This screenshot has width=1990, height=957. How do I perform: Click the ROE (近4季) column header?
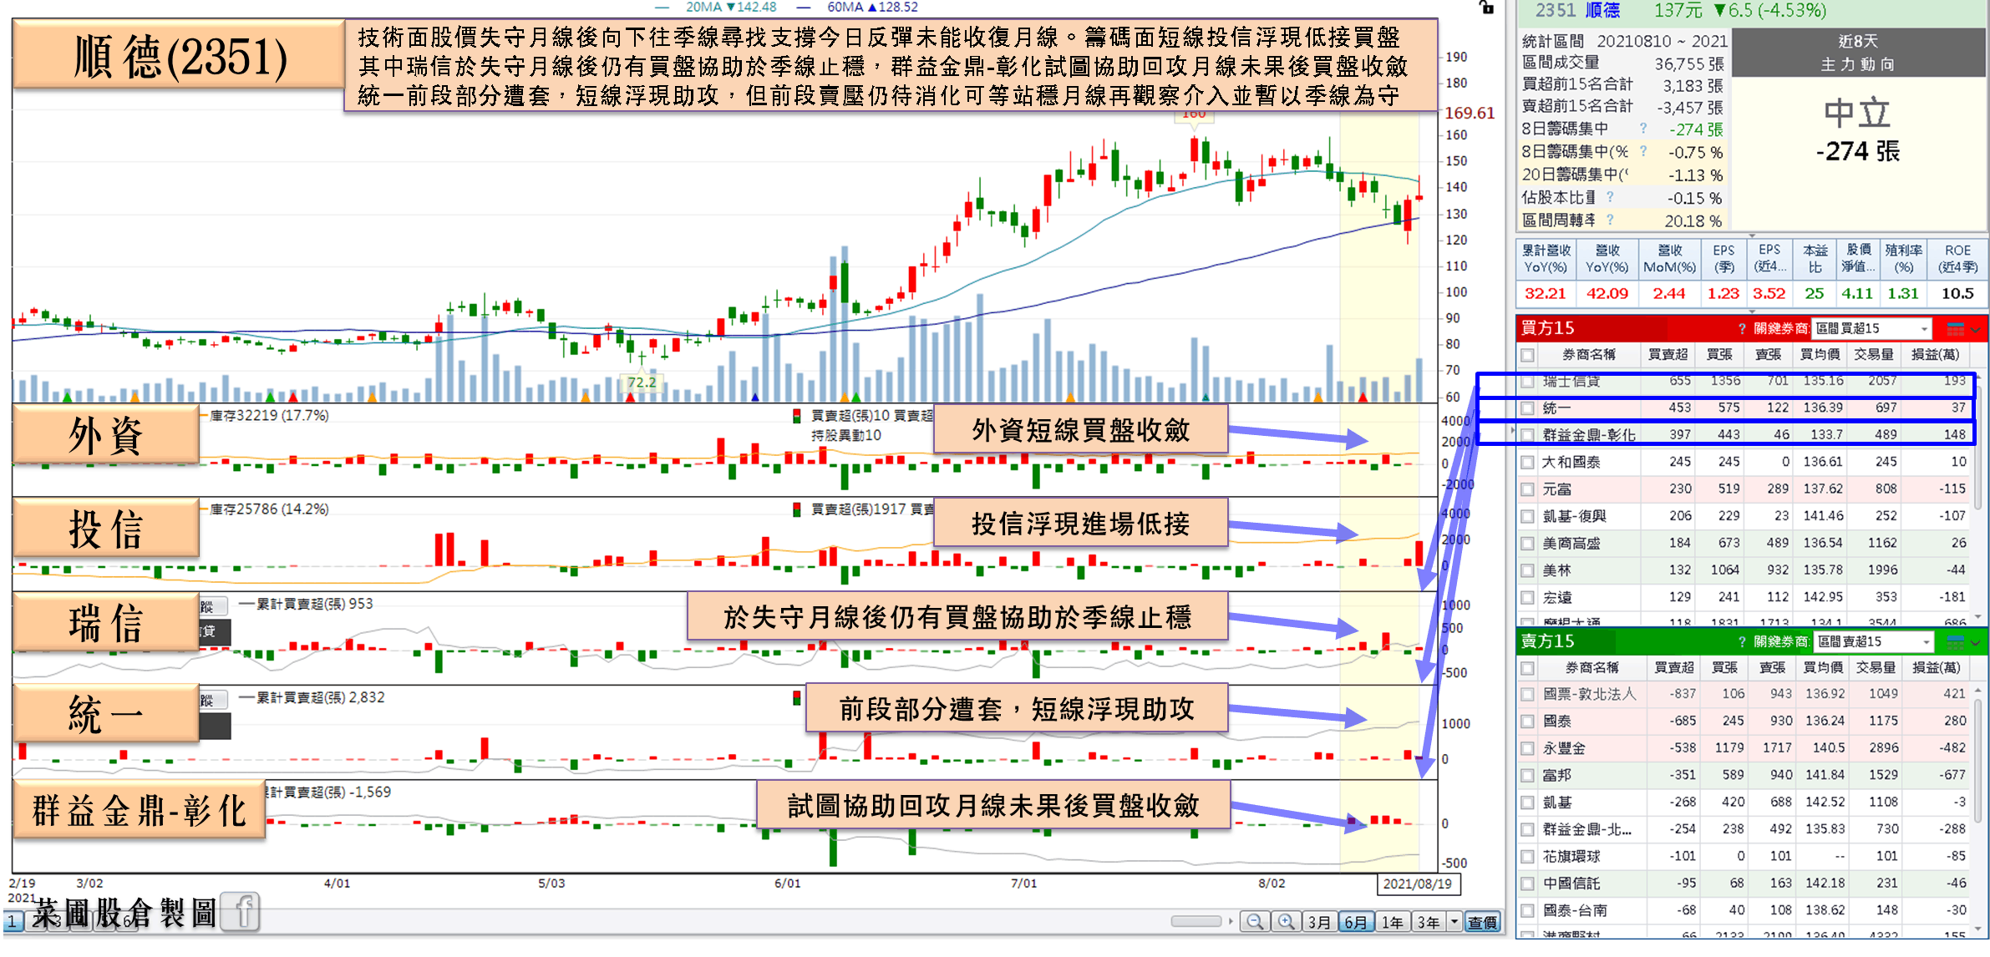pyautogui.click(x=1957, y=259)
